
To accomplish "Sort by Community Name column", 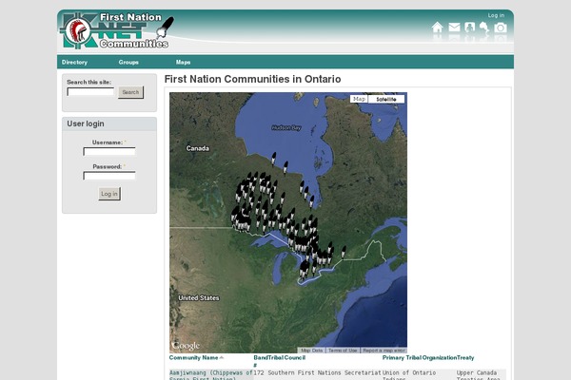I will point(193,358).
